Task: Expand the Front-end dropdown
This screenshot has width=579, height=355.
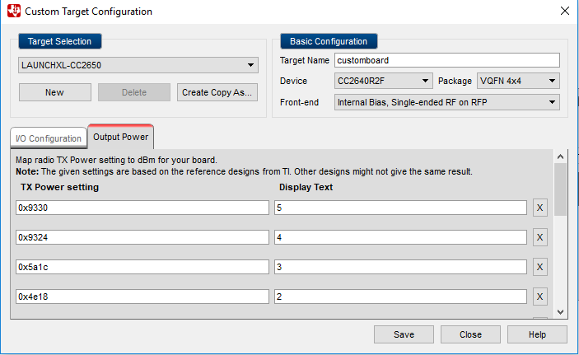Action: coord(446,102)
